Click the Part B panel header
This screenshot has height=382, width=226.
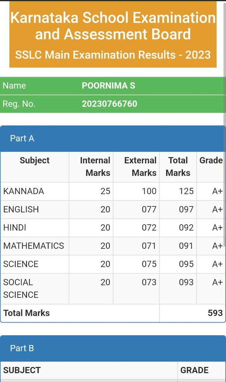pyautogui.click(x=113, y=348)
